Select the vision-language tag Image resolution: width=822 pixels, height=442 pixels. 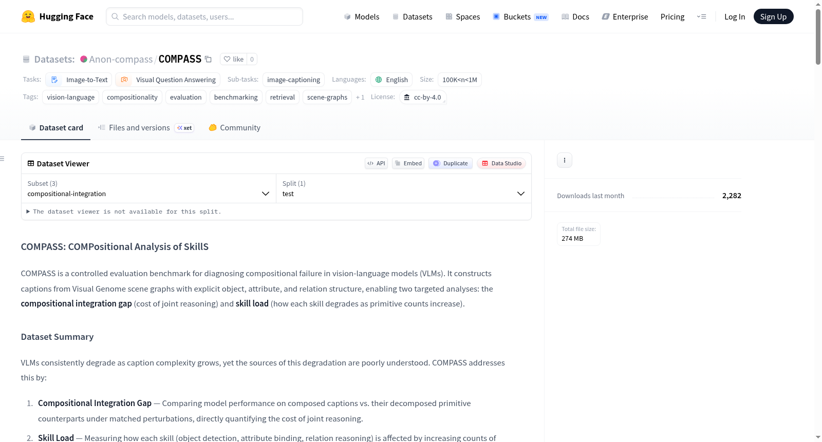71,97
